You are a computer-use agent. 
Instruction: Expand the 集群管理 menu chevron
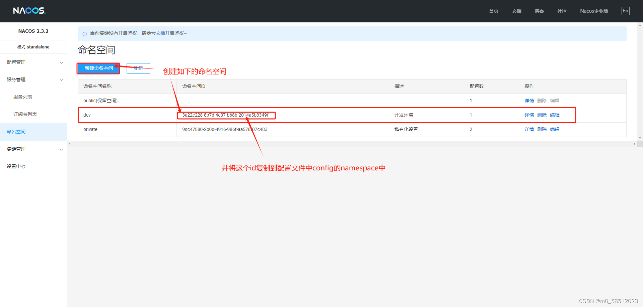[x=61, y=149]
